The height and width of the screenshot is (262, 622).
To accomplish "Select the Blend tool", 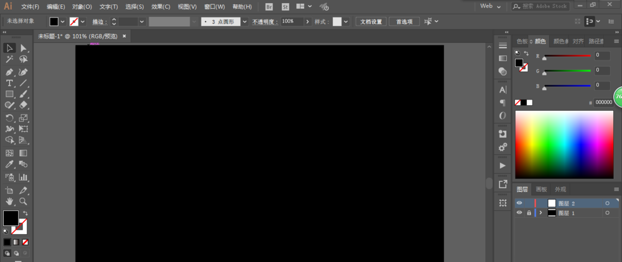I will pos(24,164).
